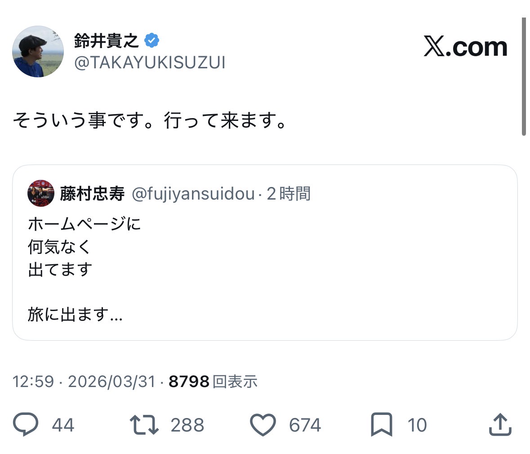Open 藤村忠寿 small avatar in quote
This screenshot has width=530, height=454.
point(41,194)
